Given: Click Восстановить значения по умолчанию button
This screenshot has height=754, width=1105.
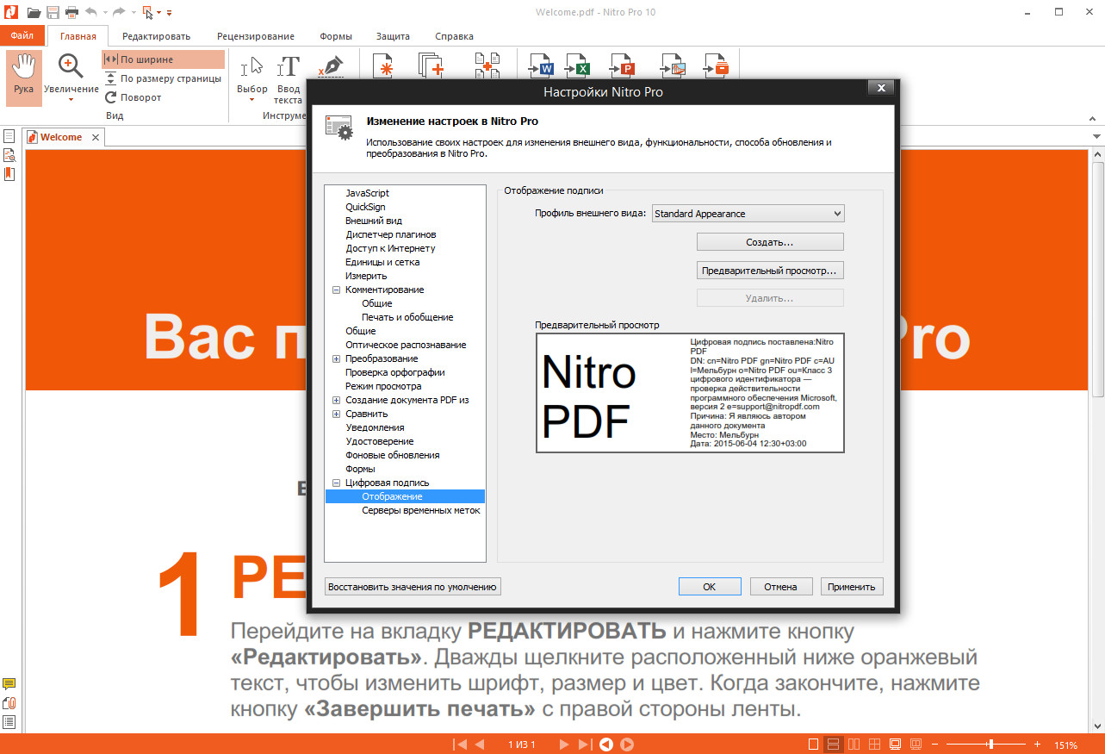Looking at the screenshot, I should click(413, 587).
